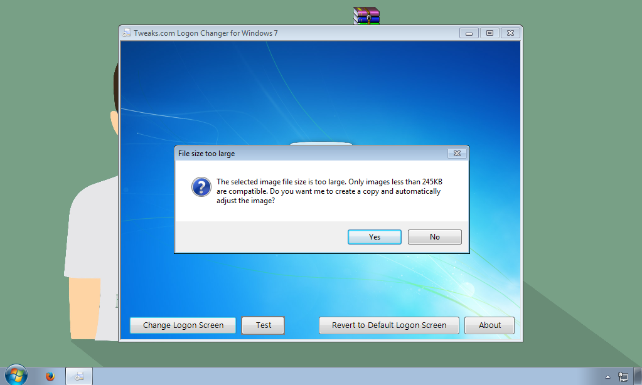642x385 pixels.
Task: Open the network tray icon
Action: (x=623, y=377)
